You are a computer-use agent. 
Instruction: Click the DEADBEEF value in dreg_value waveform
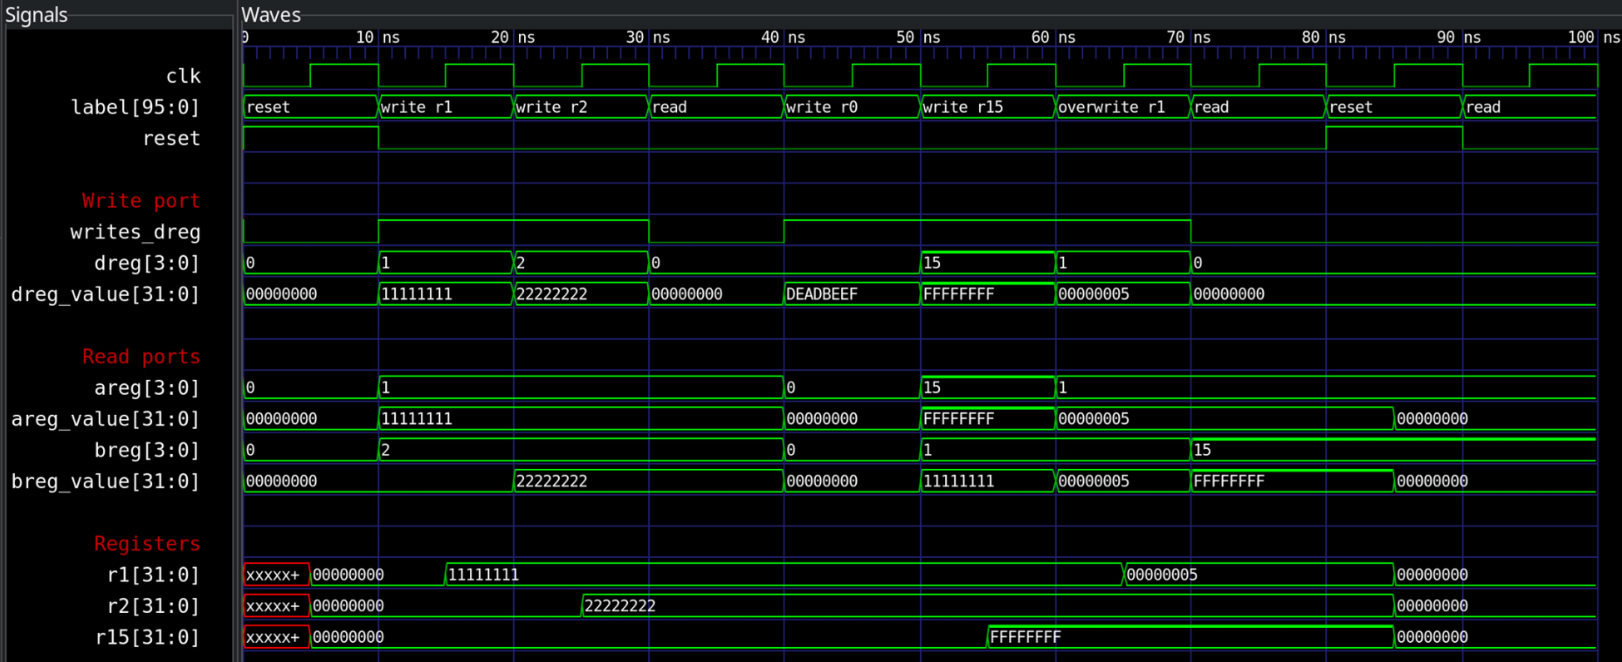pos(852,294)
